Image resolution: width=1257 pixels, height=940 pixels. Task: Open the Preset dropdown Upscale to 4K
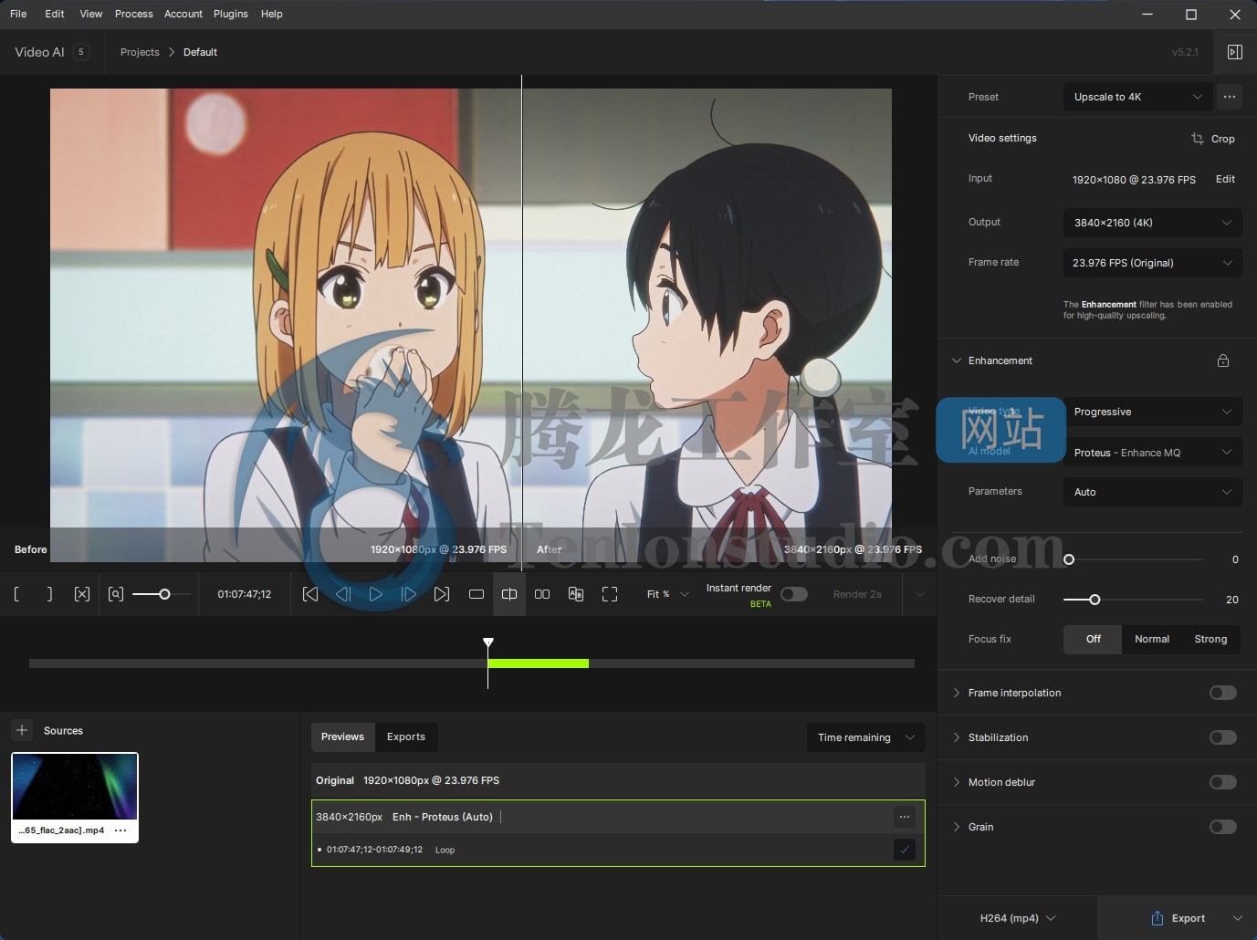click(1137, 97)
